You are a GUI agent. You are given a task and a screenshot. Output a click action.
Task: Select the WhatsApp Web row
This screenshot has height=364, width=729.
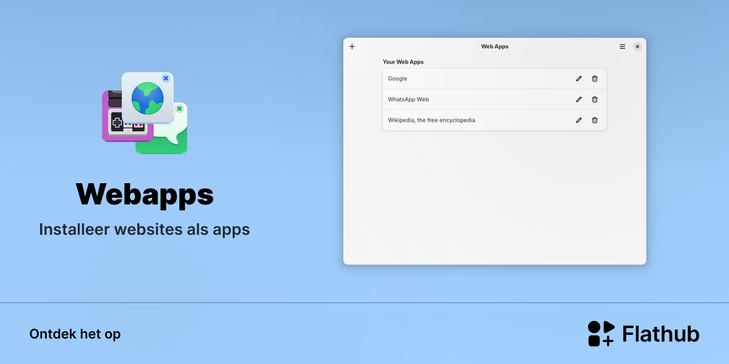tap(495, 99)
